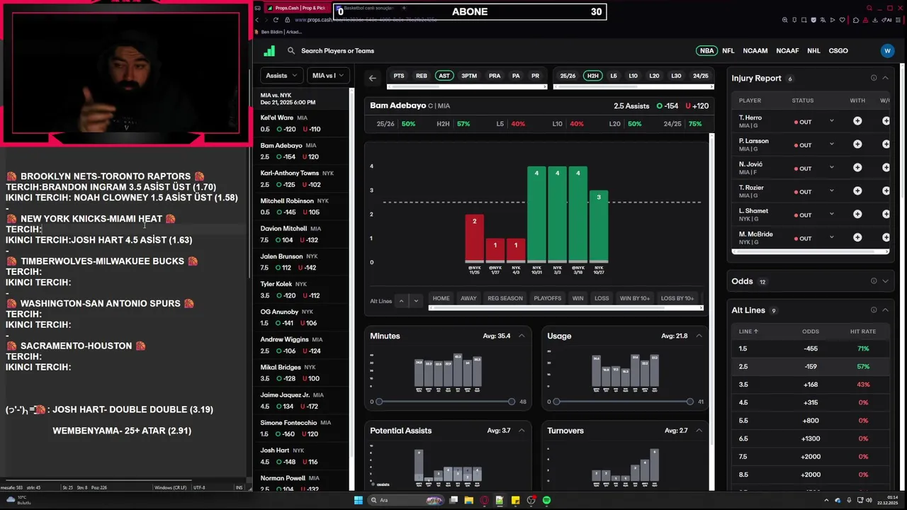Select the L10 games range toggle
Image resolution: width=907 pixels, height=510 pixels.
click(x=633, y=76)
